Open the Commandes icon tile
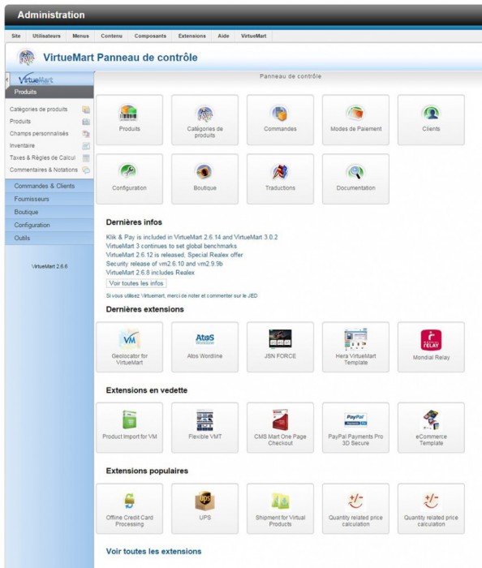This screenshot has height=568, width=482. coord(280,120)
